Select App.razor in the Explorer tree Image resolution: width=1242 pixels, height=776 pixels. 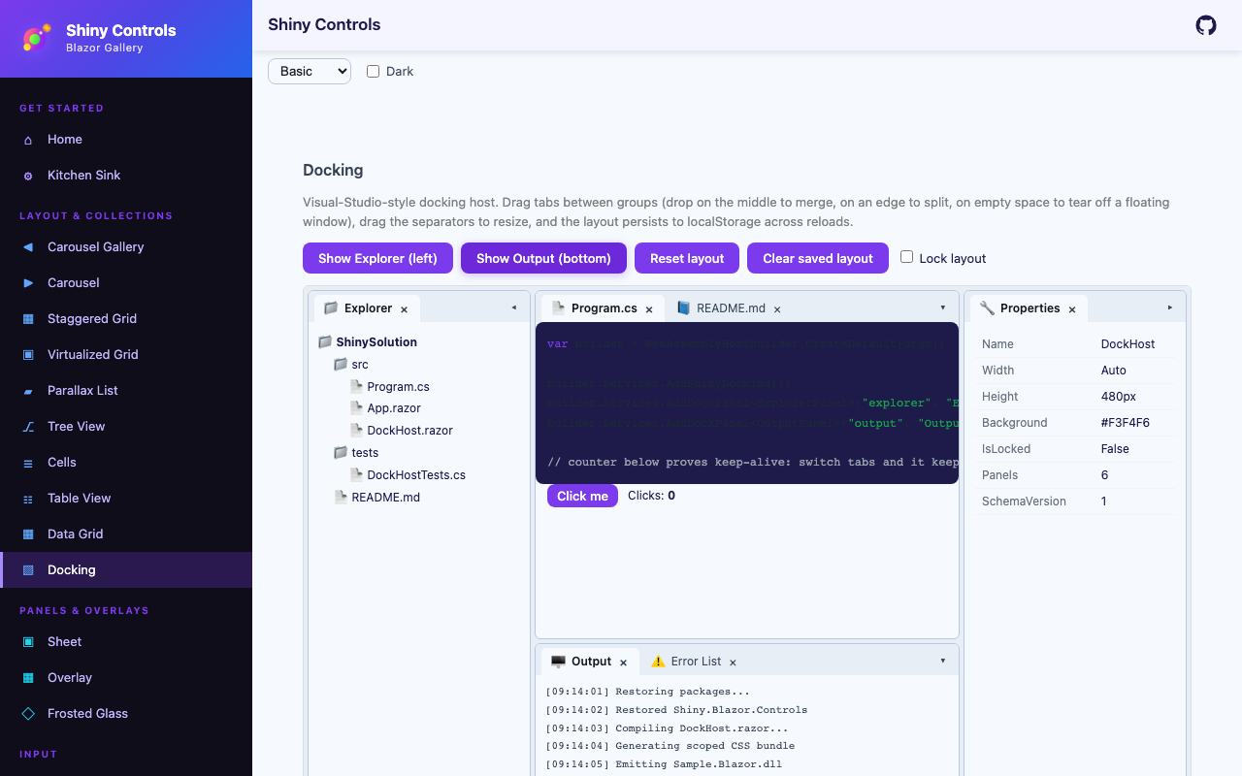tap(393, 408)
